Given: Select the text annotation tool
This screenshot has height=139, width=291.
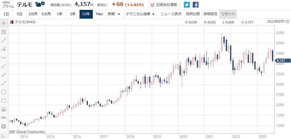Looking at the screenshot, I should coord(4,32).
